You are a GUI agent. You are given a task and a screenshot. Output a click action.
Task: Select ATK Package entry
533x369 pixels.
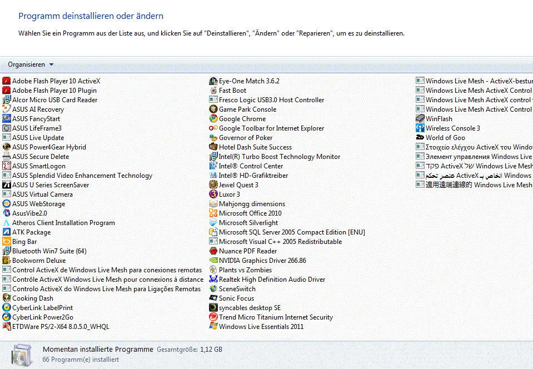pyautogui.click(x=27, y=232)
